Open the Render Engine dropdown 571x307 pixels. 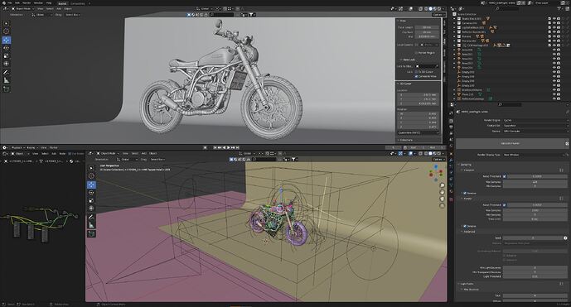point(535,120)
